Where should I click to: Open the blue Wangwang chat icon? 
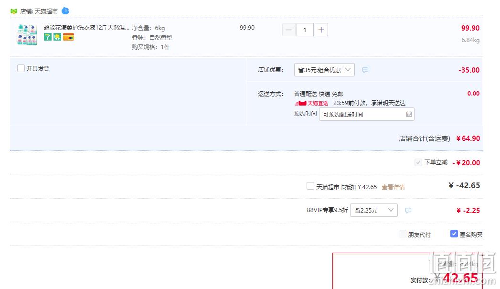(65, 11)
